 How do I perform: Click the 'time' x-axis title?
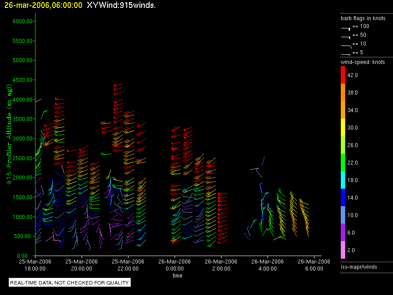pyautogui.click(x=177, y=276)
